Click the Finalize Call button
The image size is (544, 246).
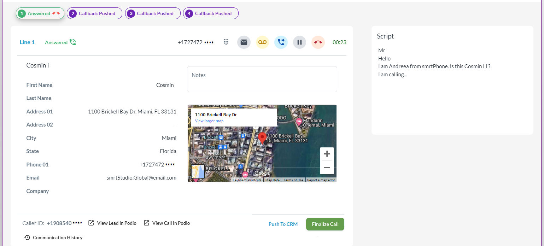click(325, 224)
